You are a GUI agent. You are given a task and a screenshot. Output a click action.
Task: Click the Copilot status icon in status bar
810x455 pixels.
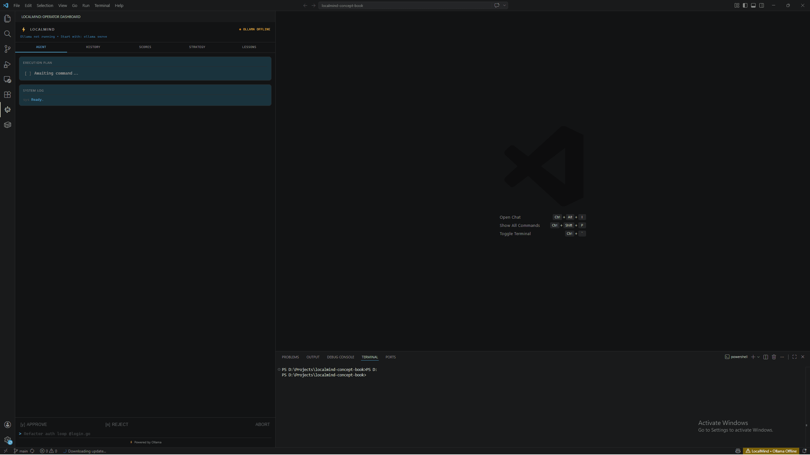(738, 451)
